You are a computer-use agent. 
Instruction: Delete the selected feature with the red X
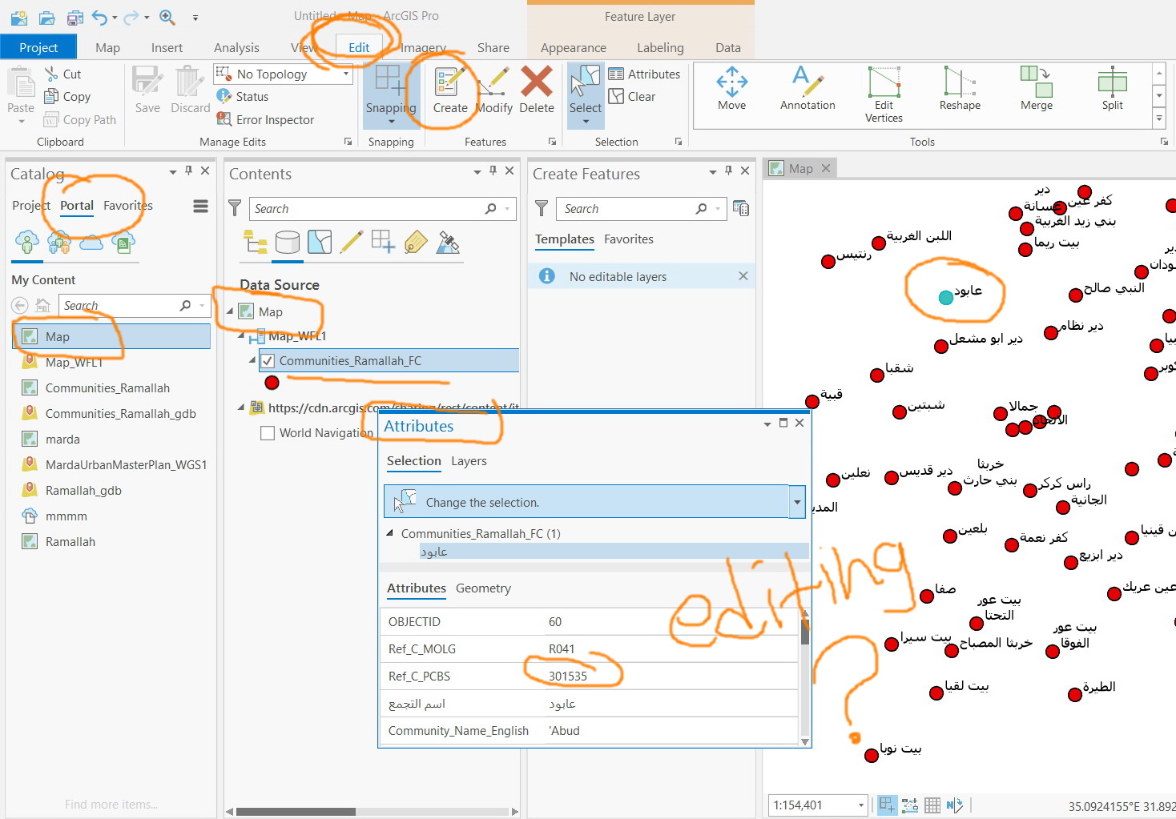click(537, 91)
